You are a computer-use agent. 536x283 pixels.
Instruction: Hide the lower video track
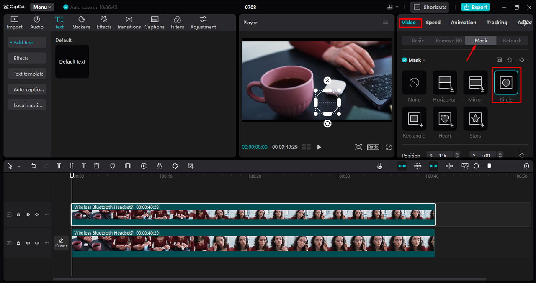click(28, 243)
